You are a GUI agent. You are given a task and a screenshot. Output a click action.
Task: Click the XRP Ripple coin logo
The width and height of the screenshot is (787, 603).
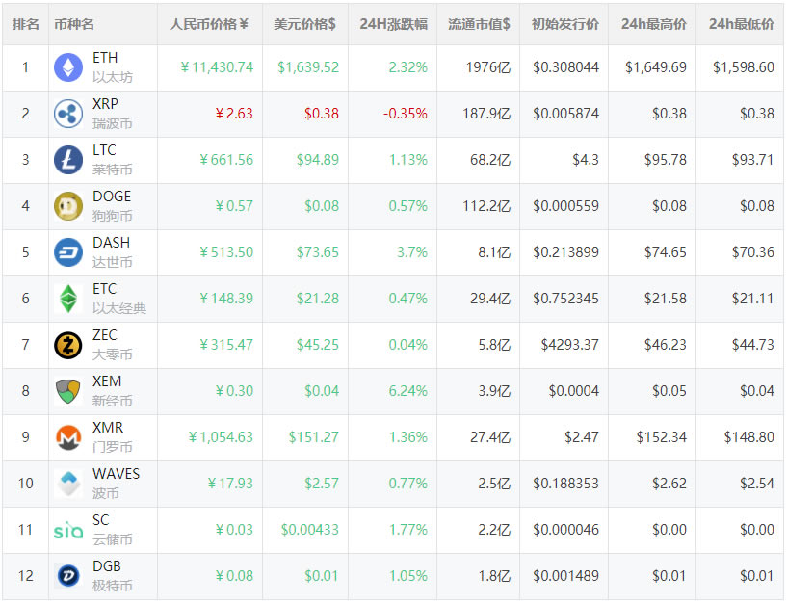[68, 114]
